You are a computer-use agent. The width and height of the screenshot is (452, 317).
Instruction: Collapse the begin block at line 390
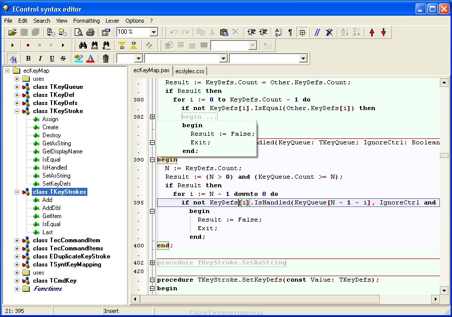coord(152,160)
